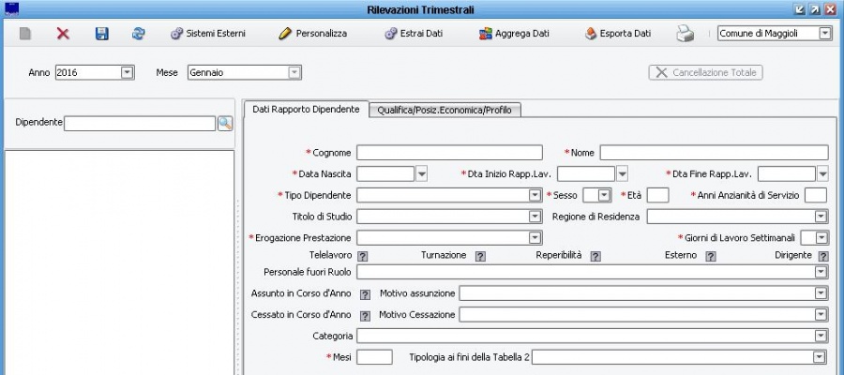Expand Motivo Cessazione dropdown
The height and width of the screenshot is (375, 844).
[821, 315]
